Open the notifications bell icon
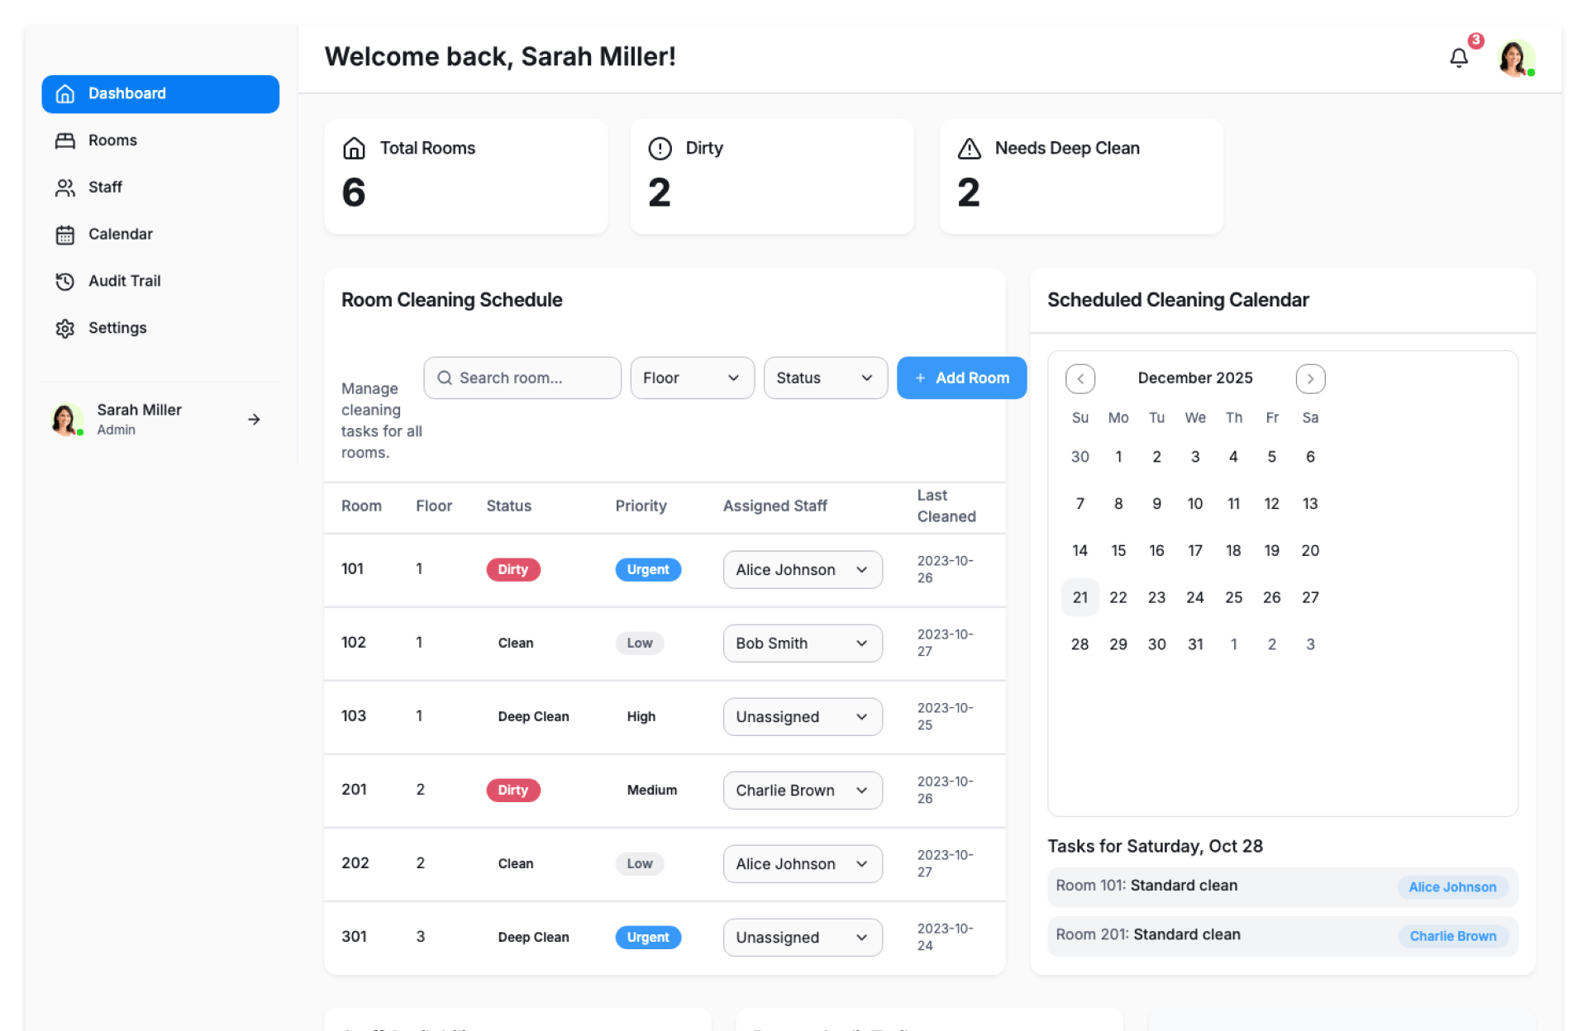 point(1458,58)
